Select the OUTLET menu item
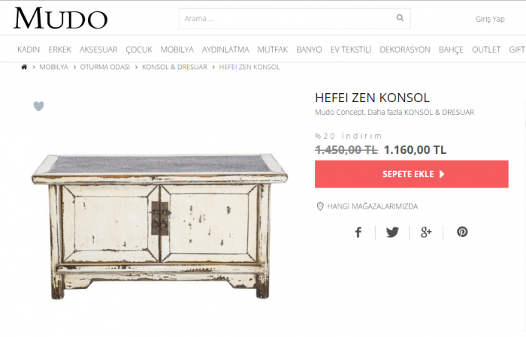 (486, 50)
